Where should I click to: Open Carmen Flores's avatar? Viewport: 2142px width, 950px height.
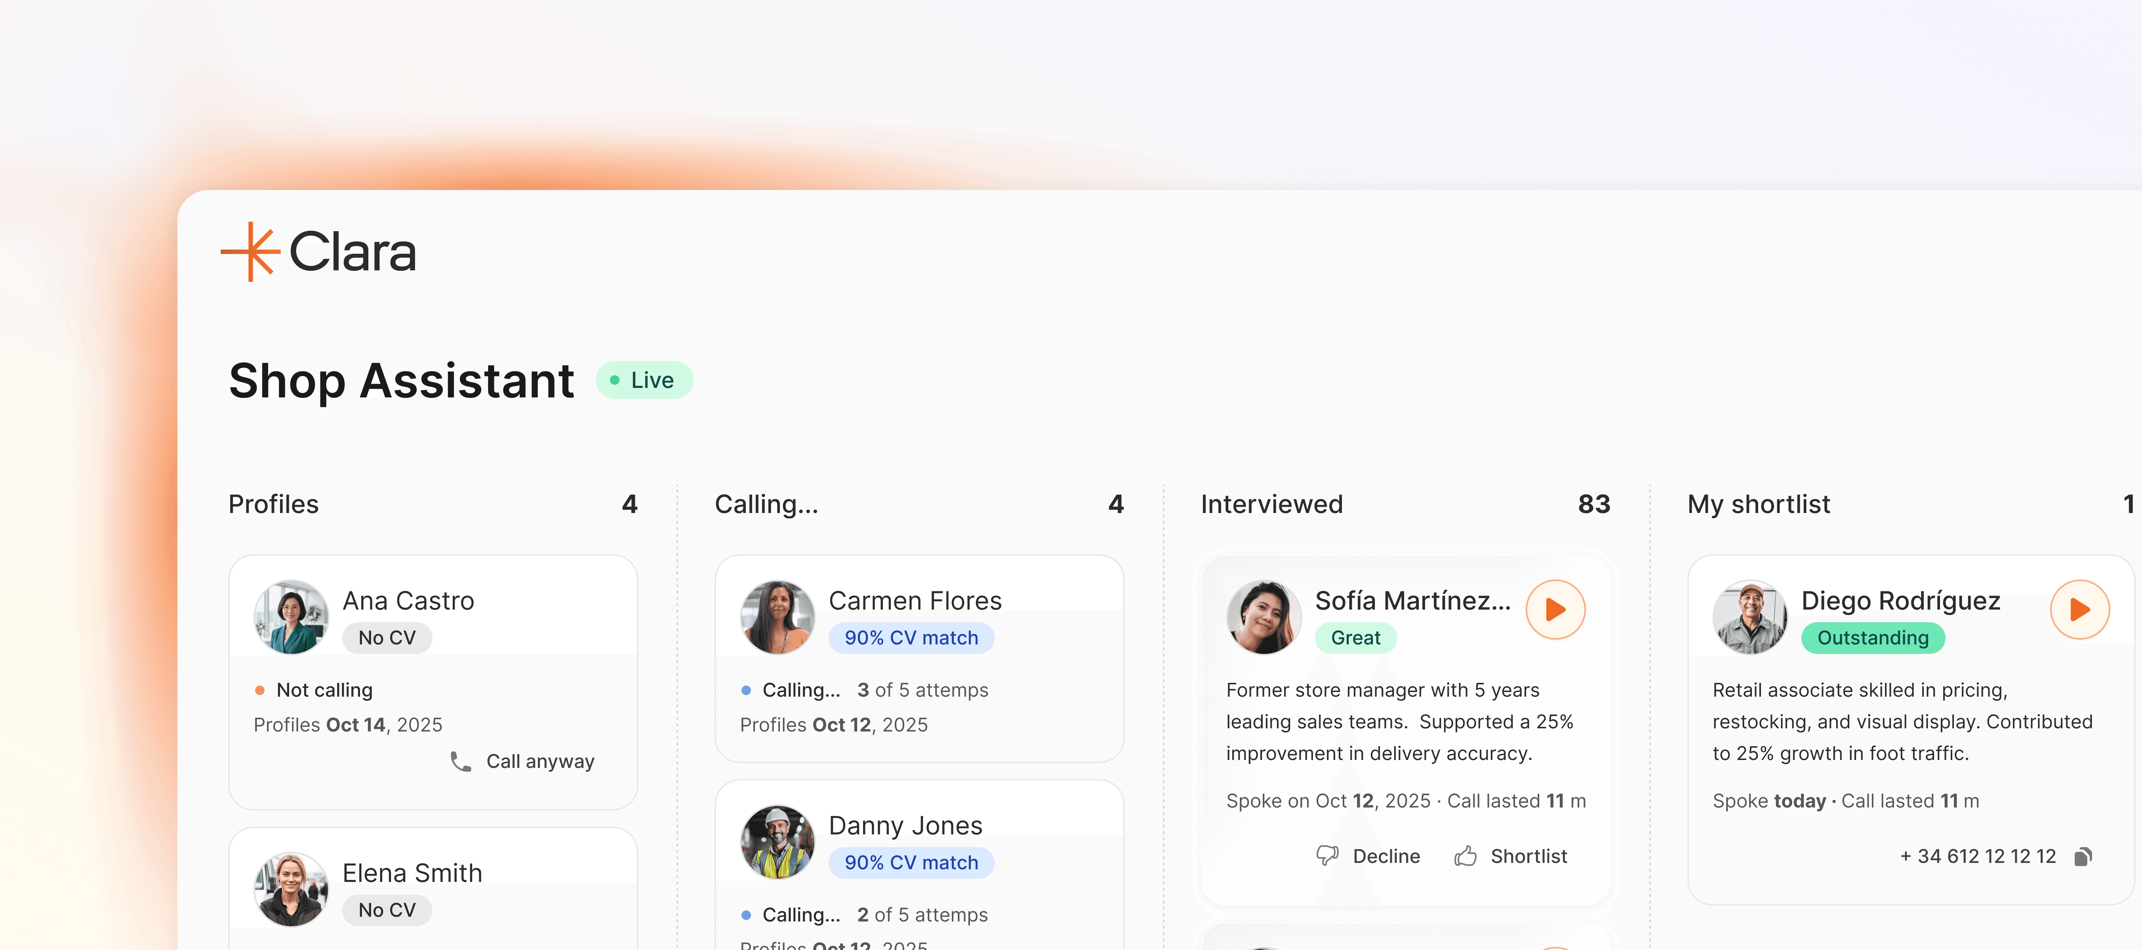[x=777, y=617]
